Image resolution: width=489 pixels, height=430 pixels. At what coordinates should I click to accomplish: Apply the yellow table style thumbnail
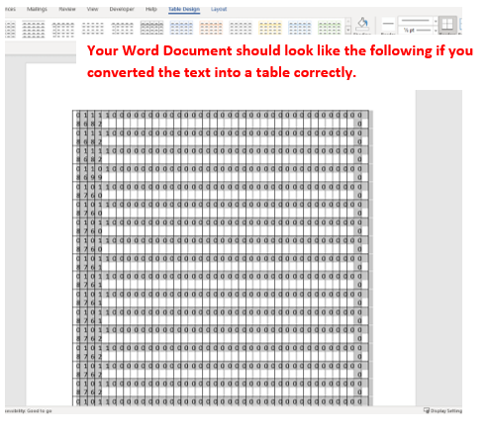pos(270,28)
